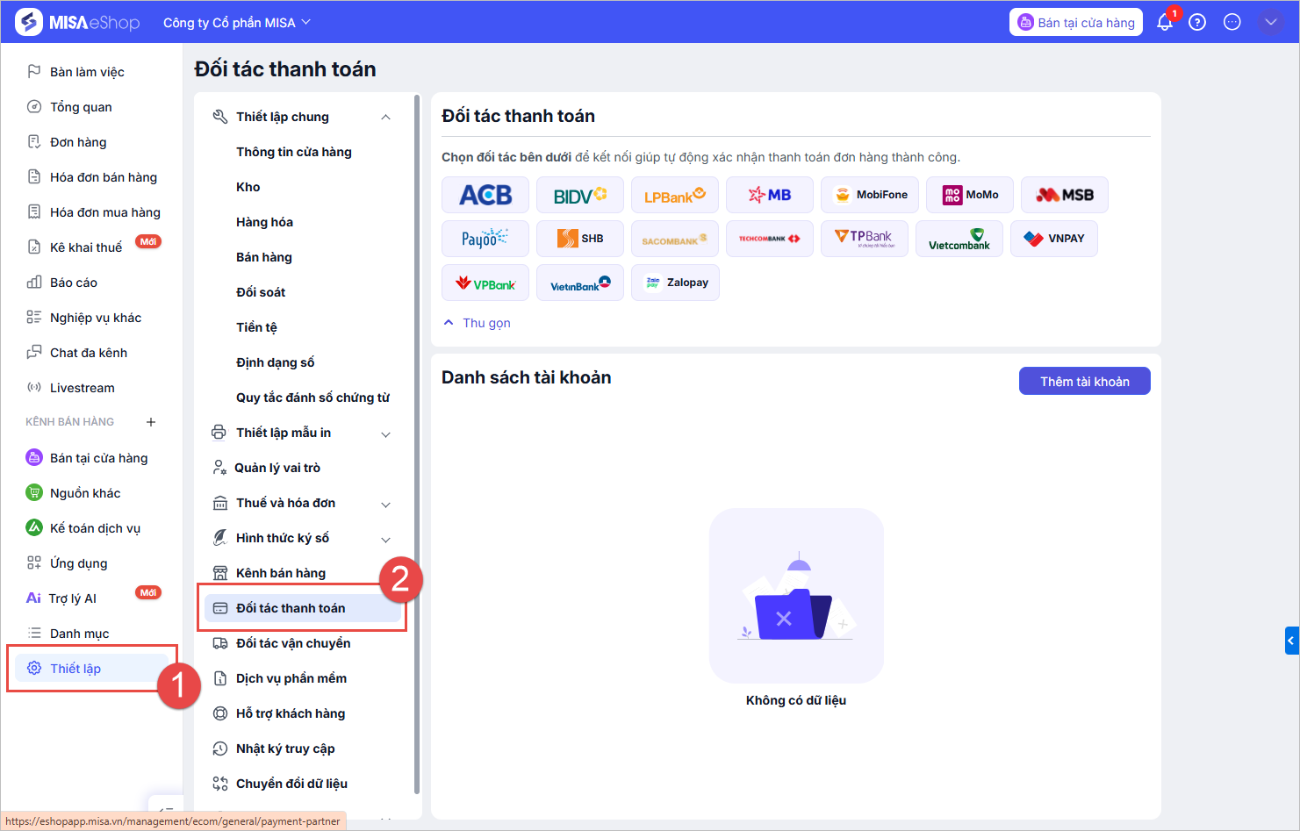1300x831 pixels.
Task: Choose Payoo payment partner
Action: (485, 239)
